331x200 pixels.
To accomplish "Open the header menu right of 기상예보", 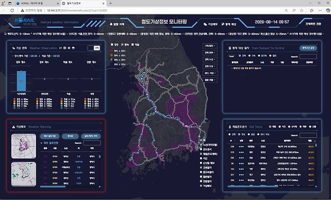I will [229, 24].
